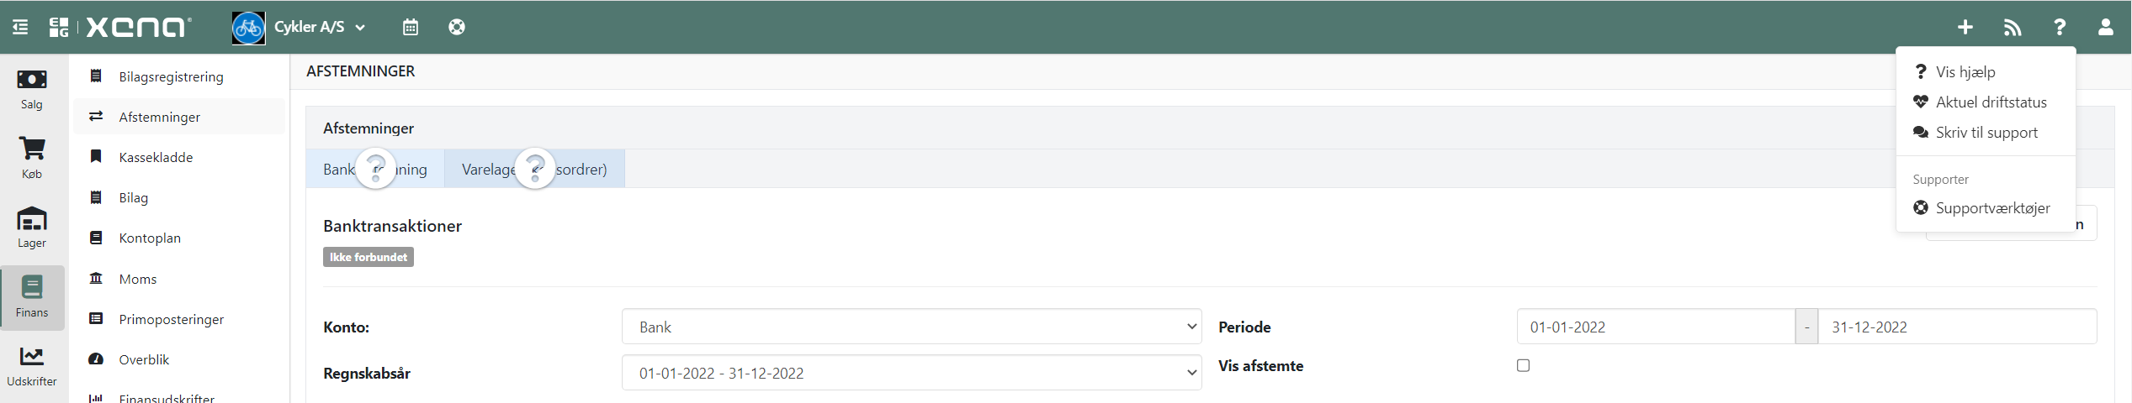Open the Konto dropdown showing Bank
The height and width of the screenshot is (403, 2132).
pyautogui.click(x=911, y=327)
